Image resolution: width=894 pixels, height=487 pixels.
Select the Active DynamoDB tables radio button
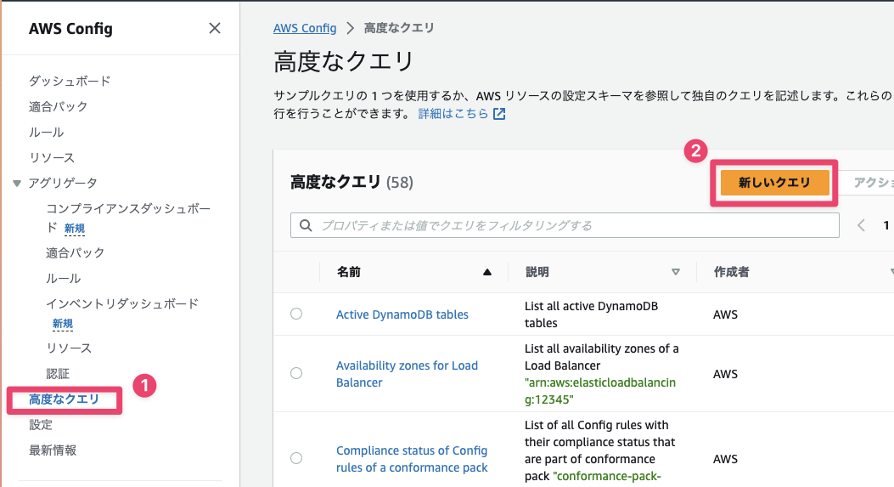(296, 314)
